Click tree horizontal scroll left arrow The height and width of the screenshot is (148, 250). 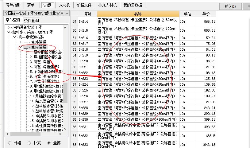click(8, 134)
